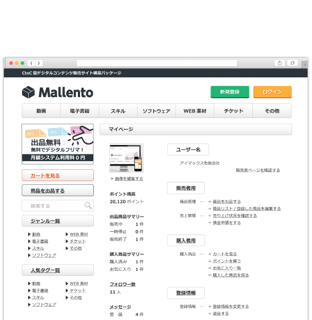Click the share icon in browser toolbar
The height and width of the screenshot is (320, 312).
point(280,63)
